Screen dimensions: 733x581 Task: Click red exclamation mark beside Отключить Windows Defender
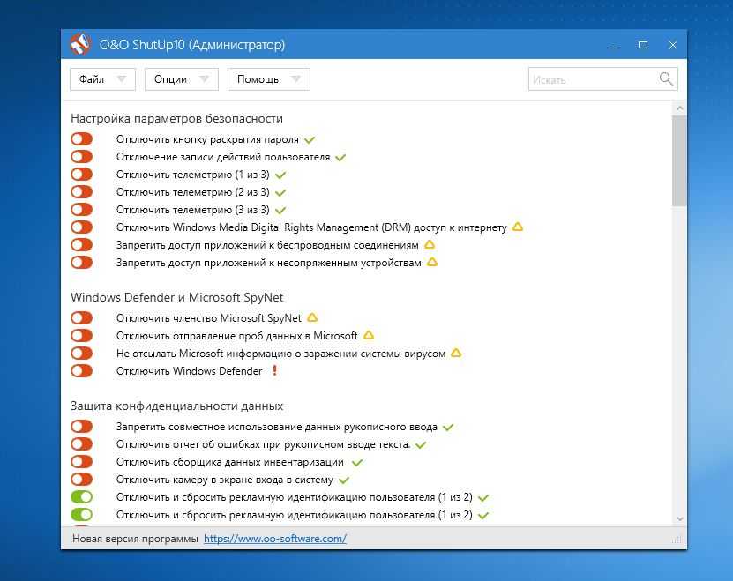tap(274, 371)
